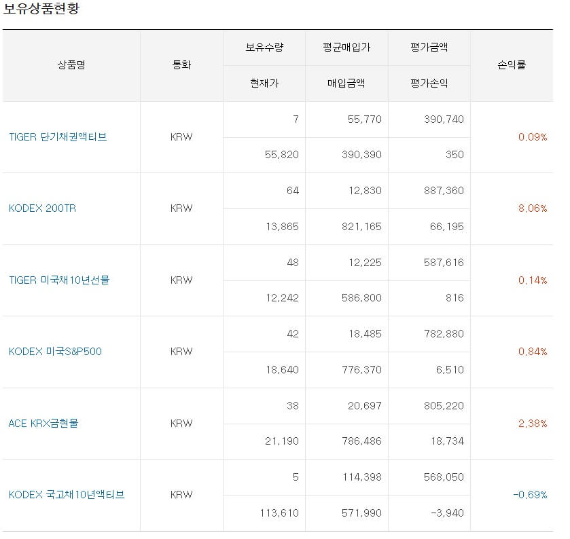Open the TIGER 단기채권액티브 product link
The image size is (570, 539).
coord(58,137)
